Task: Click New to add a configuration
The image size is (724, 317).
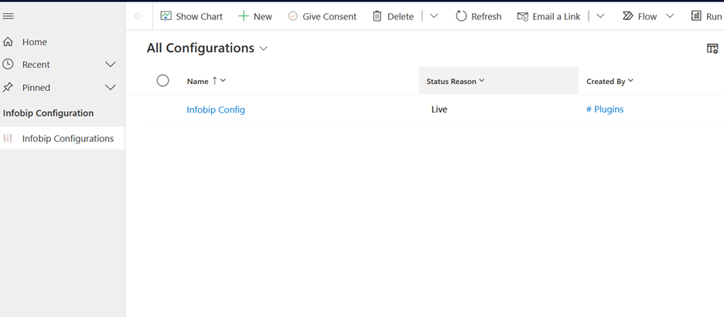Action: (x=254, y=16)
